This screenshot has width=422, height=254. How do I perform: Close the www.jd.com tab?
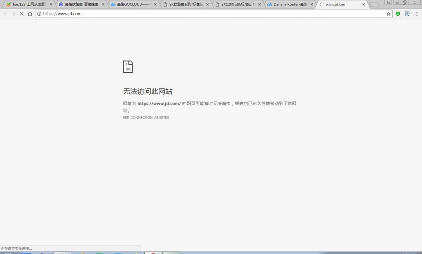363,4
